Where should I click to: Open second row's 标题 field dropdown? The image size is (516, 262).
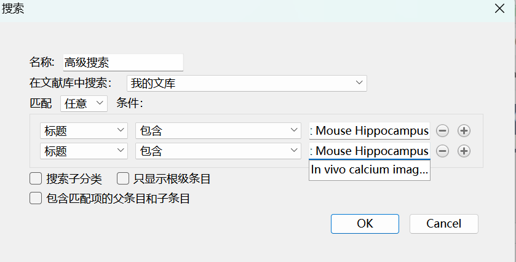click(x=84, y=151)
